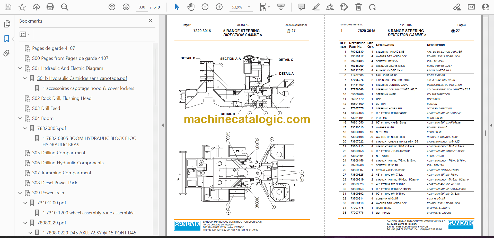
Task: Go to next page arrow
Action: coord(126,7)
